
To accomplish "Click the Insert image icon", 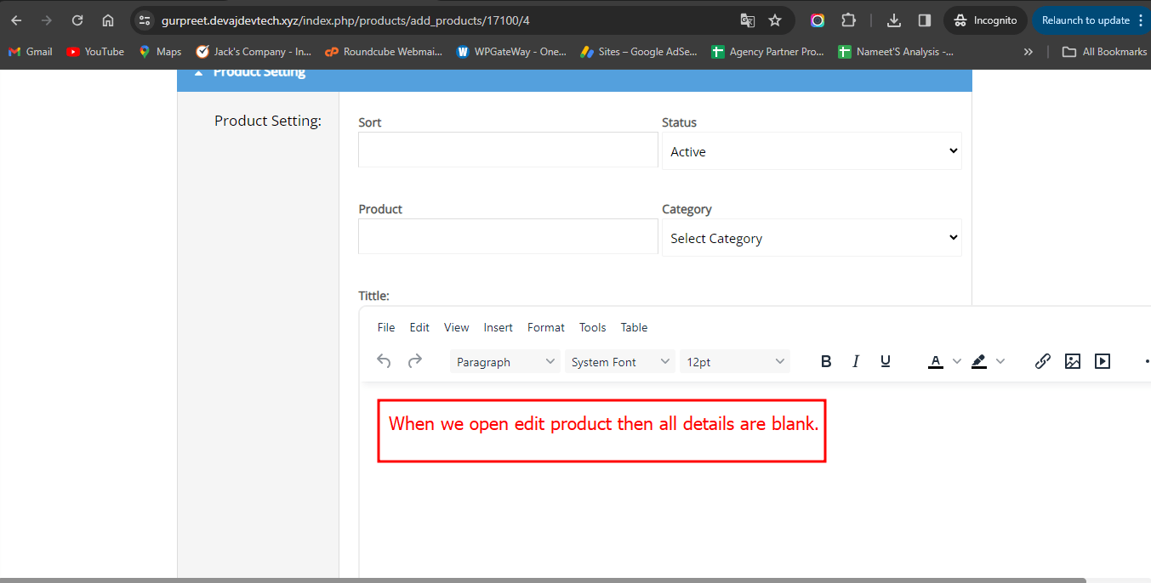I will (1072, 361).
